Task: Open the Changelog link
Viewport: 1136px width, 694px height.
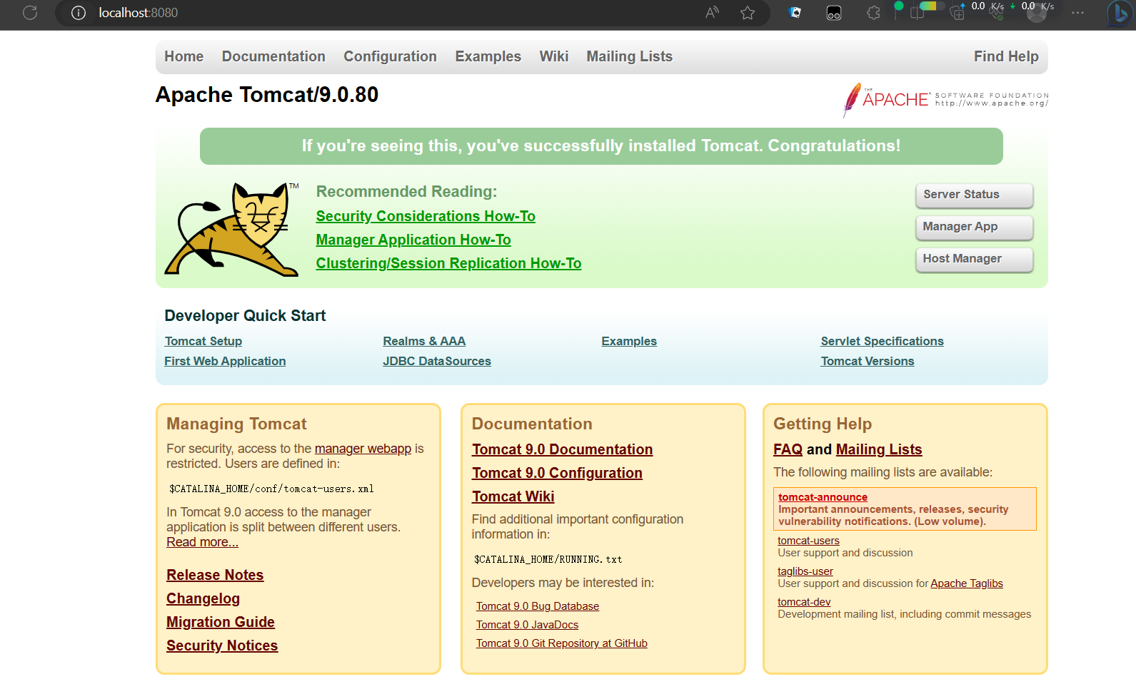Action: [x=203, y=598]
